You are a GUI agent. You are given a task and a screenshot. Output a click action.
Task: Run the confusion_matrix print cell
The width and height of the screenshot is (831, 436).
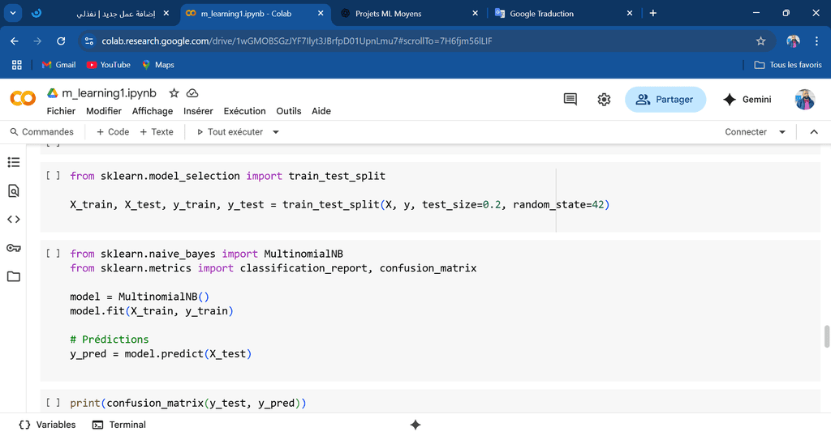pos(53,403)
